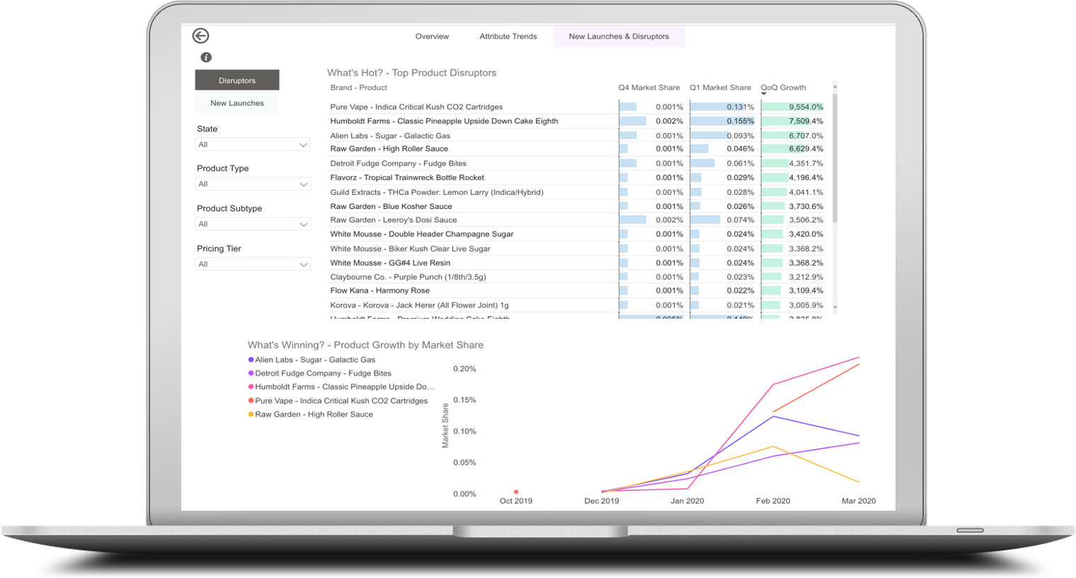
Task: Click Alien Labs legend color dot
Action: [251, 360]
